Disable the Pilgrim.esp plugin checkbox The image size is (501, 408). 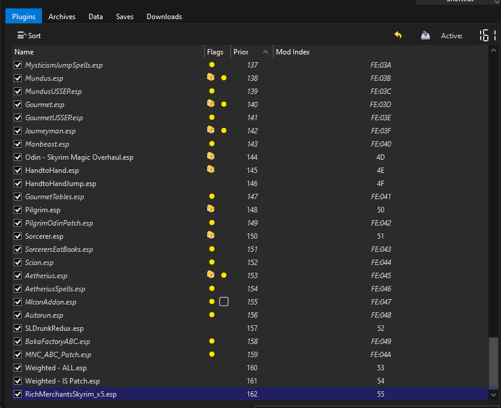(17, 210)
